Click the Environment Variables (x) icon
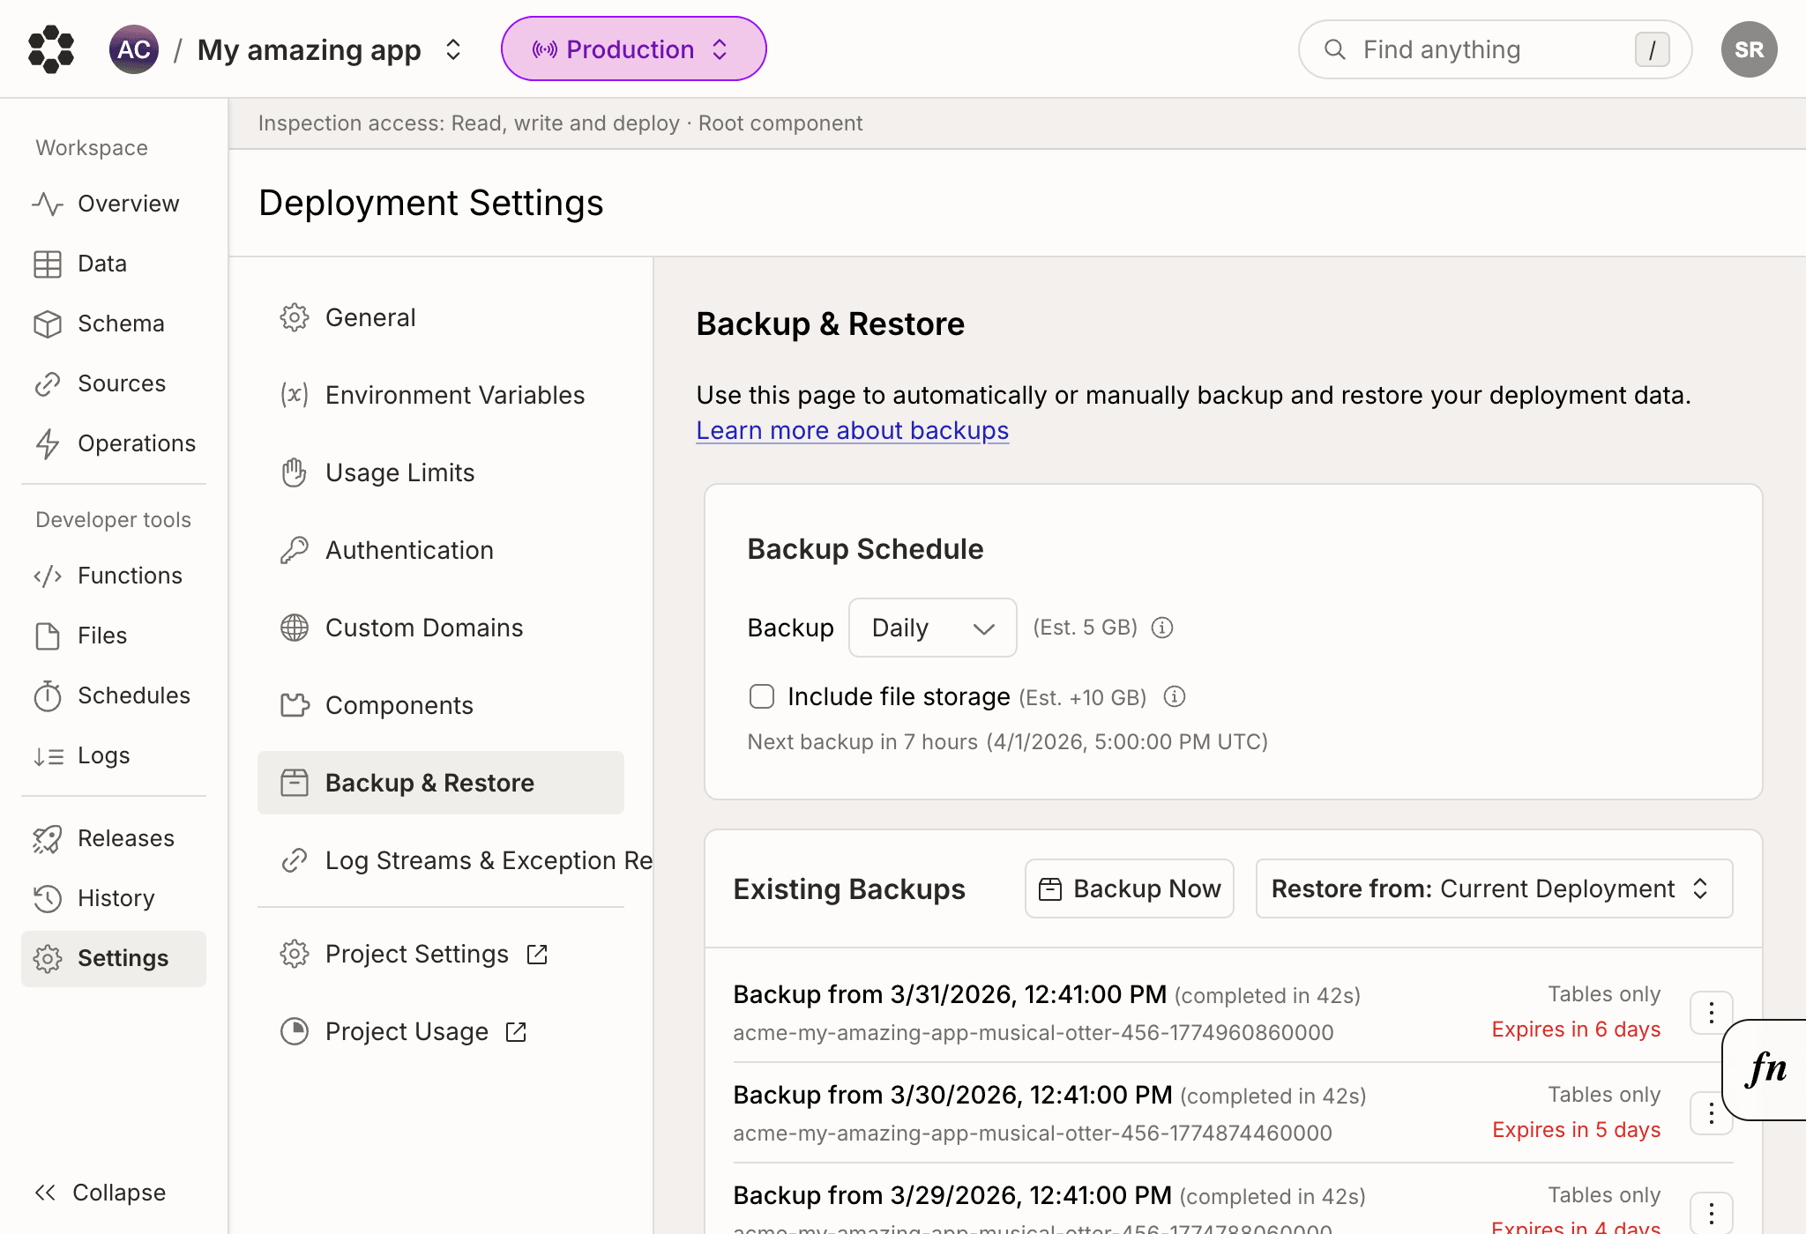 coord(295,395)
